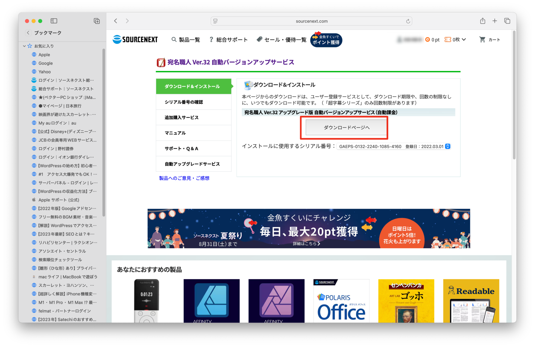Go forward with the forward arrow
The height and width of the screenshot is (347, 535).
[x=127, y=21]
